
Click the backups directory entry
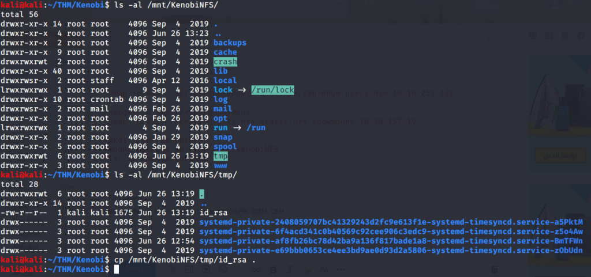click(230, 43)
